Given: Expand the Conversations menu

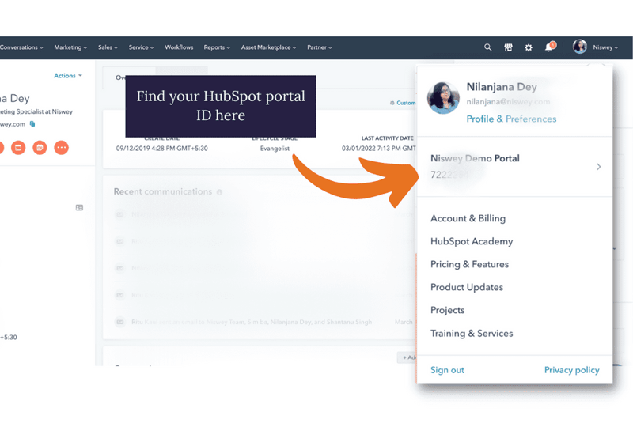Looking at the screenshot, I should pos(21,47).
